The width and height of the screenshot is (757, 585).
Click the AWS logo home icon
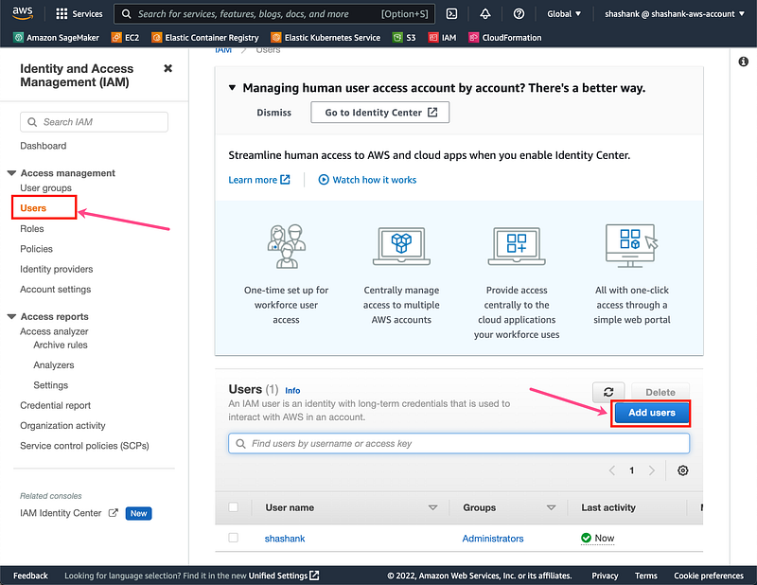click(23, 13)
